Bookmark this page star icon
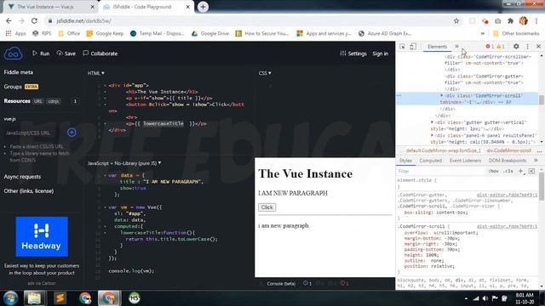The image size is (545, 306). 456,20
